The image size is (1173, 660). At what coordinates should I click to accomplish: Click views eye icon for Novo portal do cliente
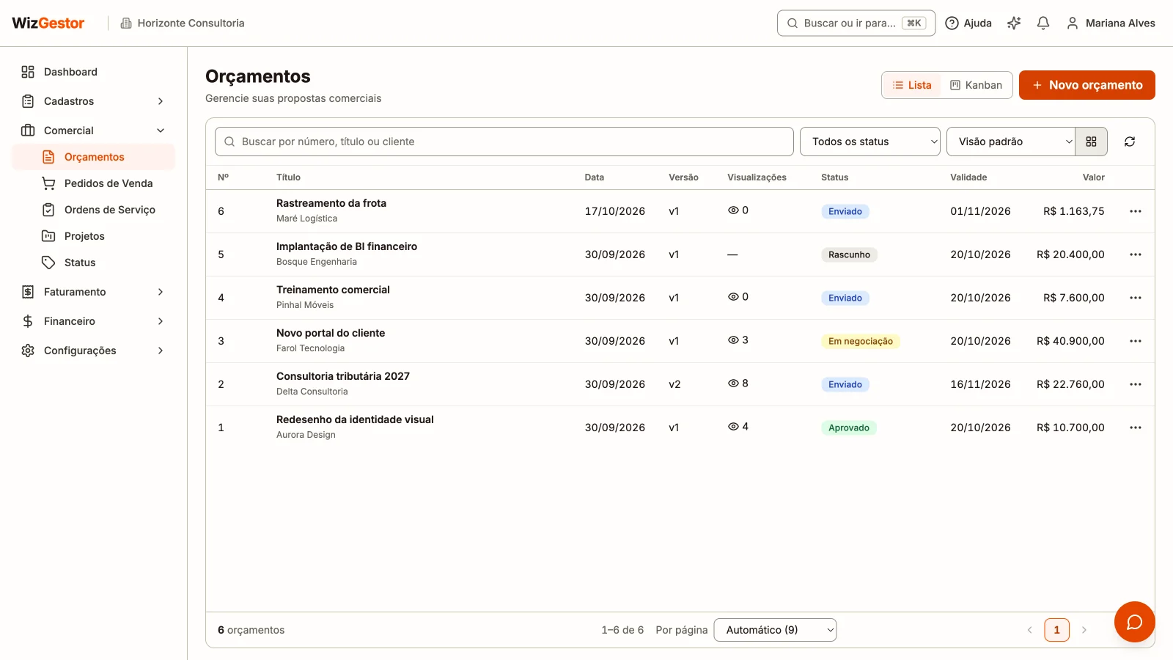point(733,340)
